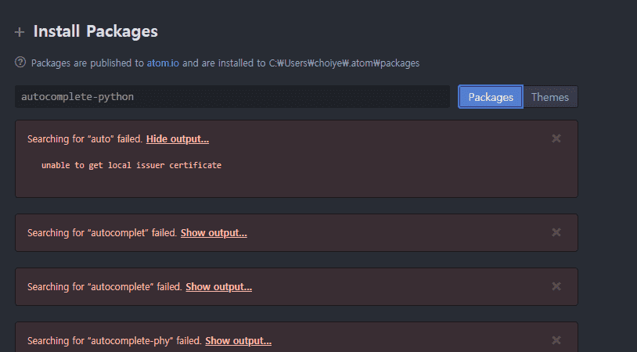Open the atom.io link

[x=163, y=63]
